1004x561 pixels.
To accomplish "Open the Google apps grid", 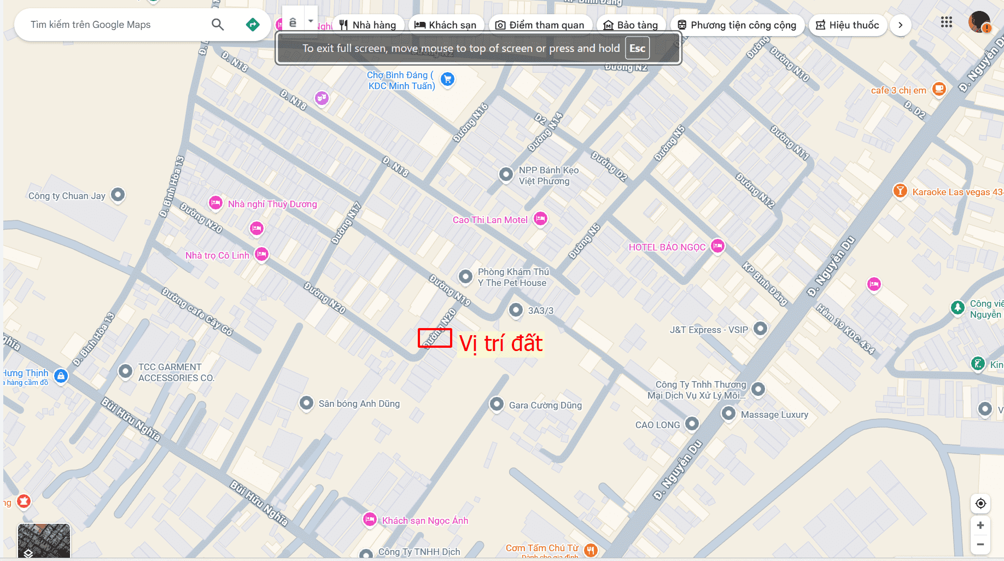I will pyautogui.click(x=947, y=22).
